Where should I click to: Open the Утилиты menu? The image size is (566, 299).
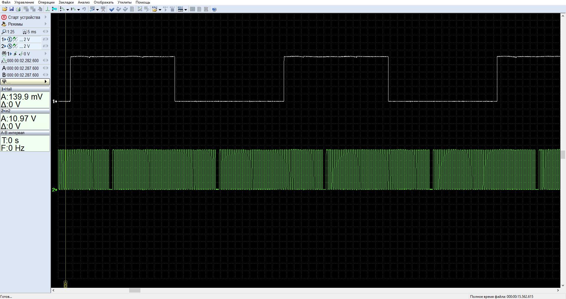124,2
